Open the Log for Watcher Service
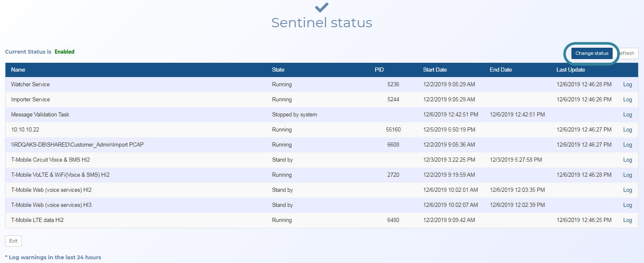The image size is (644, 263). pyautogui.click(x=627, y=85)
